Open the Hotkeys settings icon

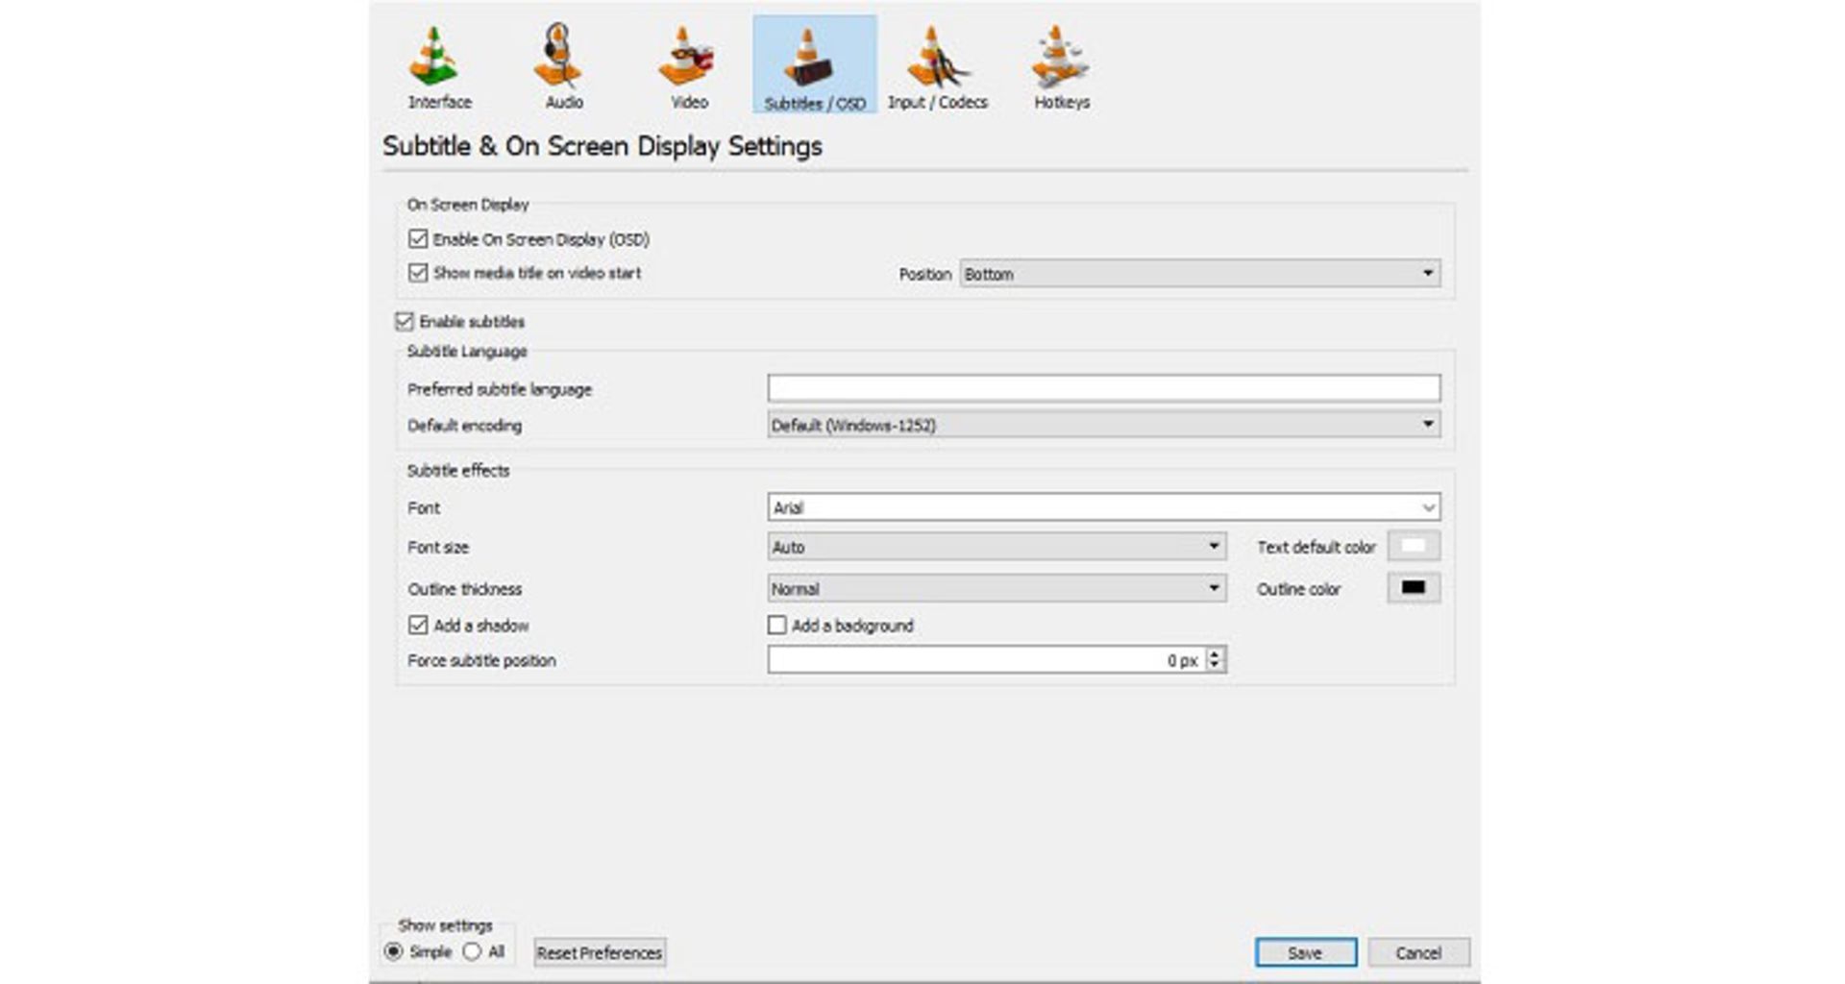[x=1057, y=58]
